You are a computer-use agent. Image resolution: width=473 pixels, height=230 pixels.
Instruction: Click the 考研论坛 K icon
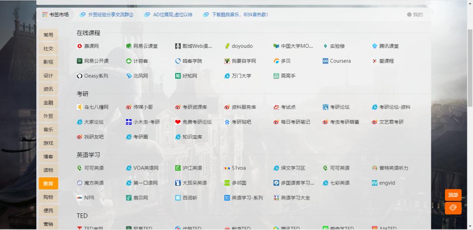click(x=325, y=107)
